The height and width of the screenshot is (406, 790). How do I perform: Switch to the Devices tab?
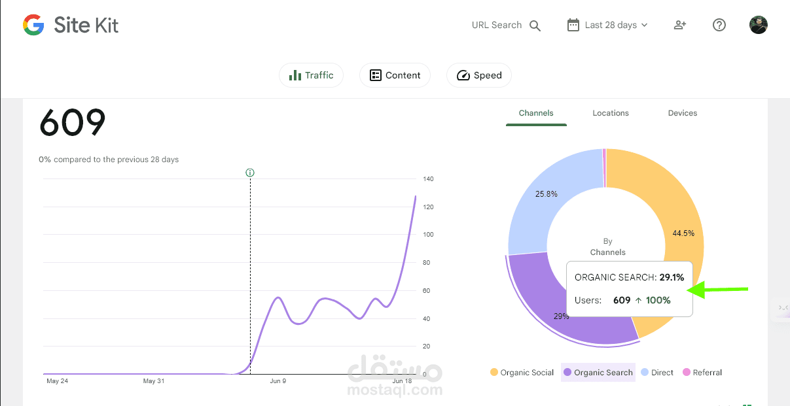(x=683, y=113)
